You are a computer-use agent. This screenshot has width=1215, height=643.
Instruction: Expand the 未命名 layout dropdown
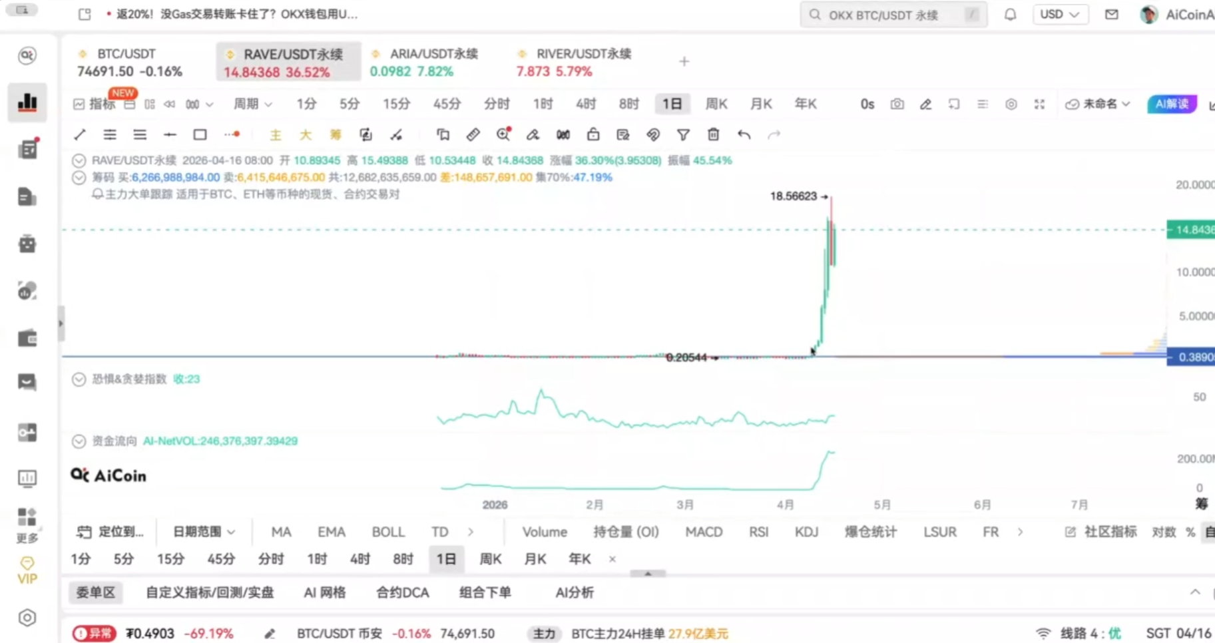[1097, 104]
